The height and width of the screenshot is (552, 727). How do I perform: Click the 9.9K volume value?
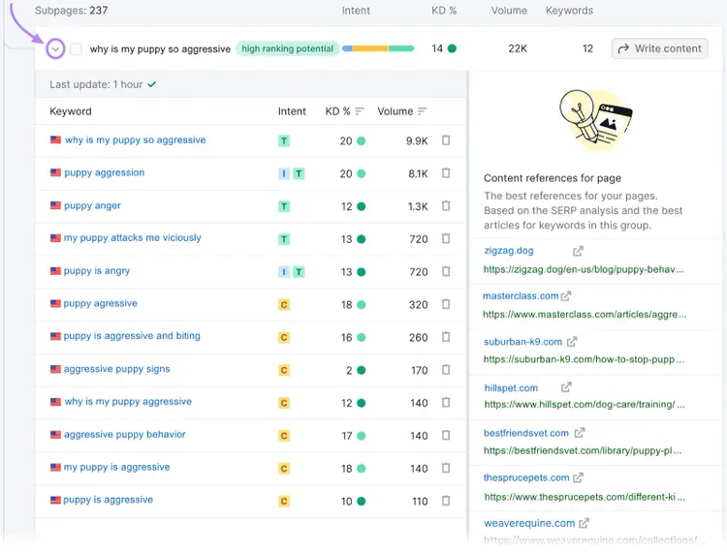click(x=417, y=140)
